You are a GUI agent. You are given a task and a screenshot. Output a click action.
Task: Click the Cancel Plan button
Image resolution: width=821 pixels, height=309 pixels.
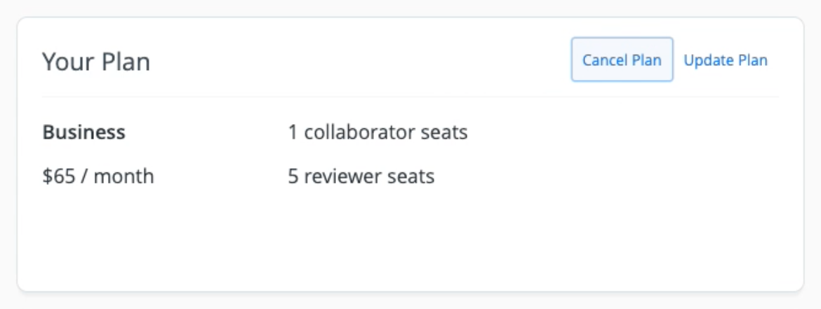pos(622,60)
